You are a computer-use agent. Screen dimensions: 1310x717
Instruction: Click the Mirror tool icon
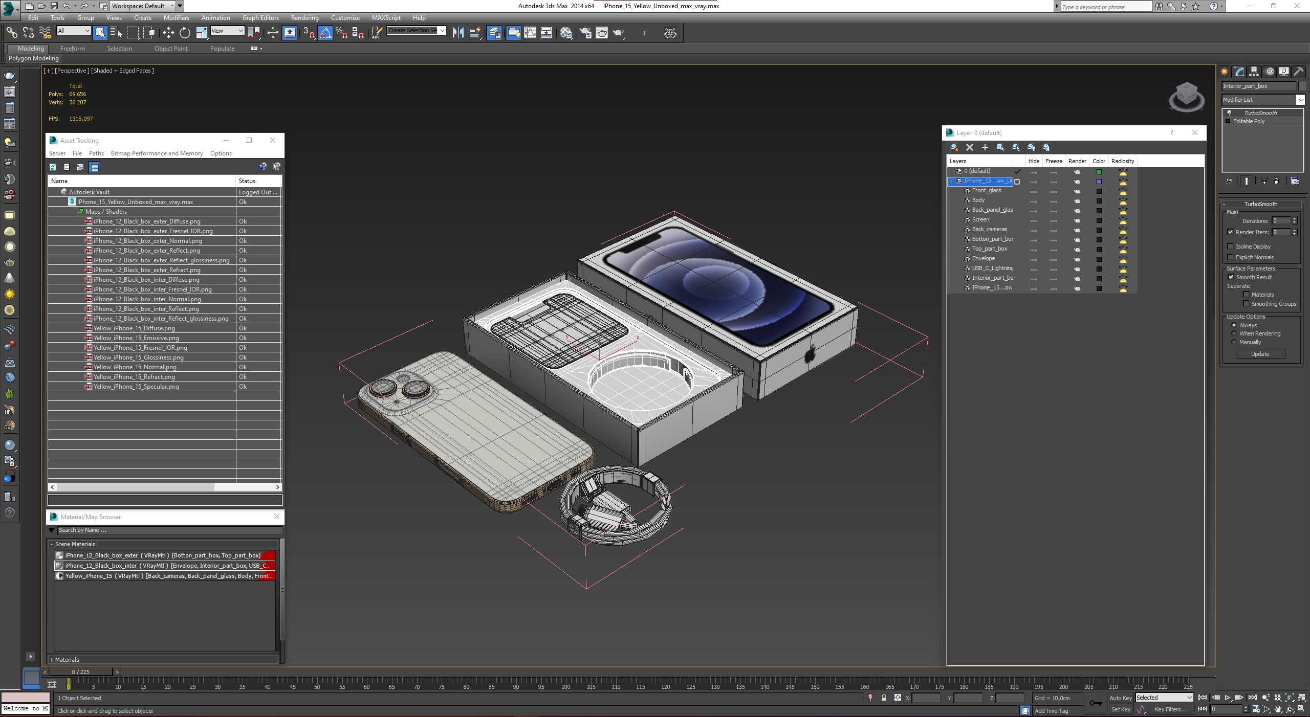[458, 33]
